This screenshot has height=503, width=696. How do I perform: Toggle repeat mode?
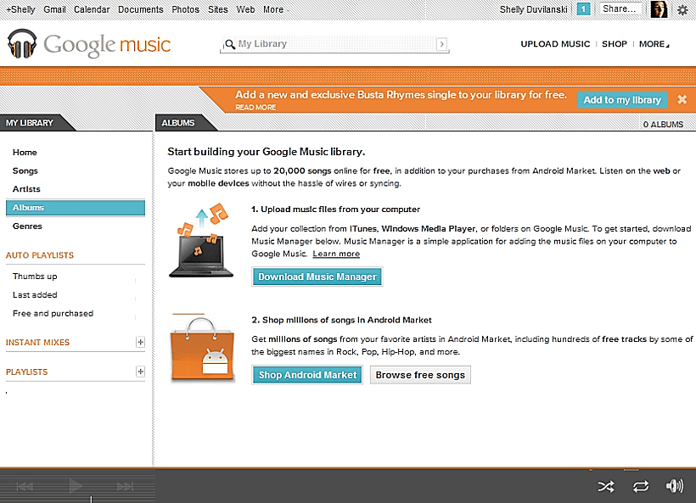click(x=641, y=486)
